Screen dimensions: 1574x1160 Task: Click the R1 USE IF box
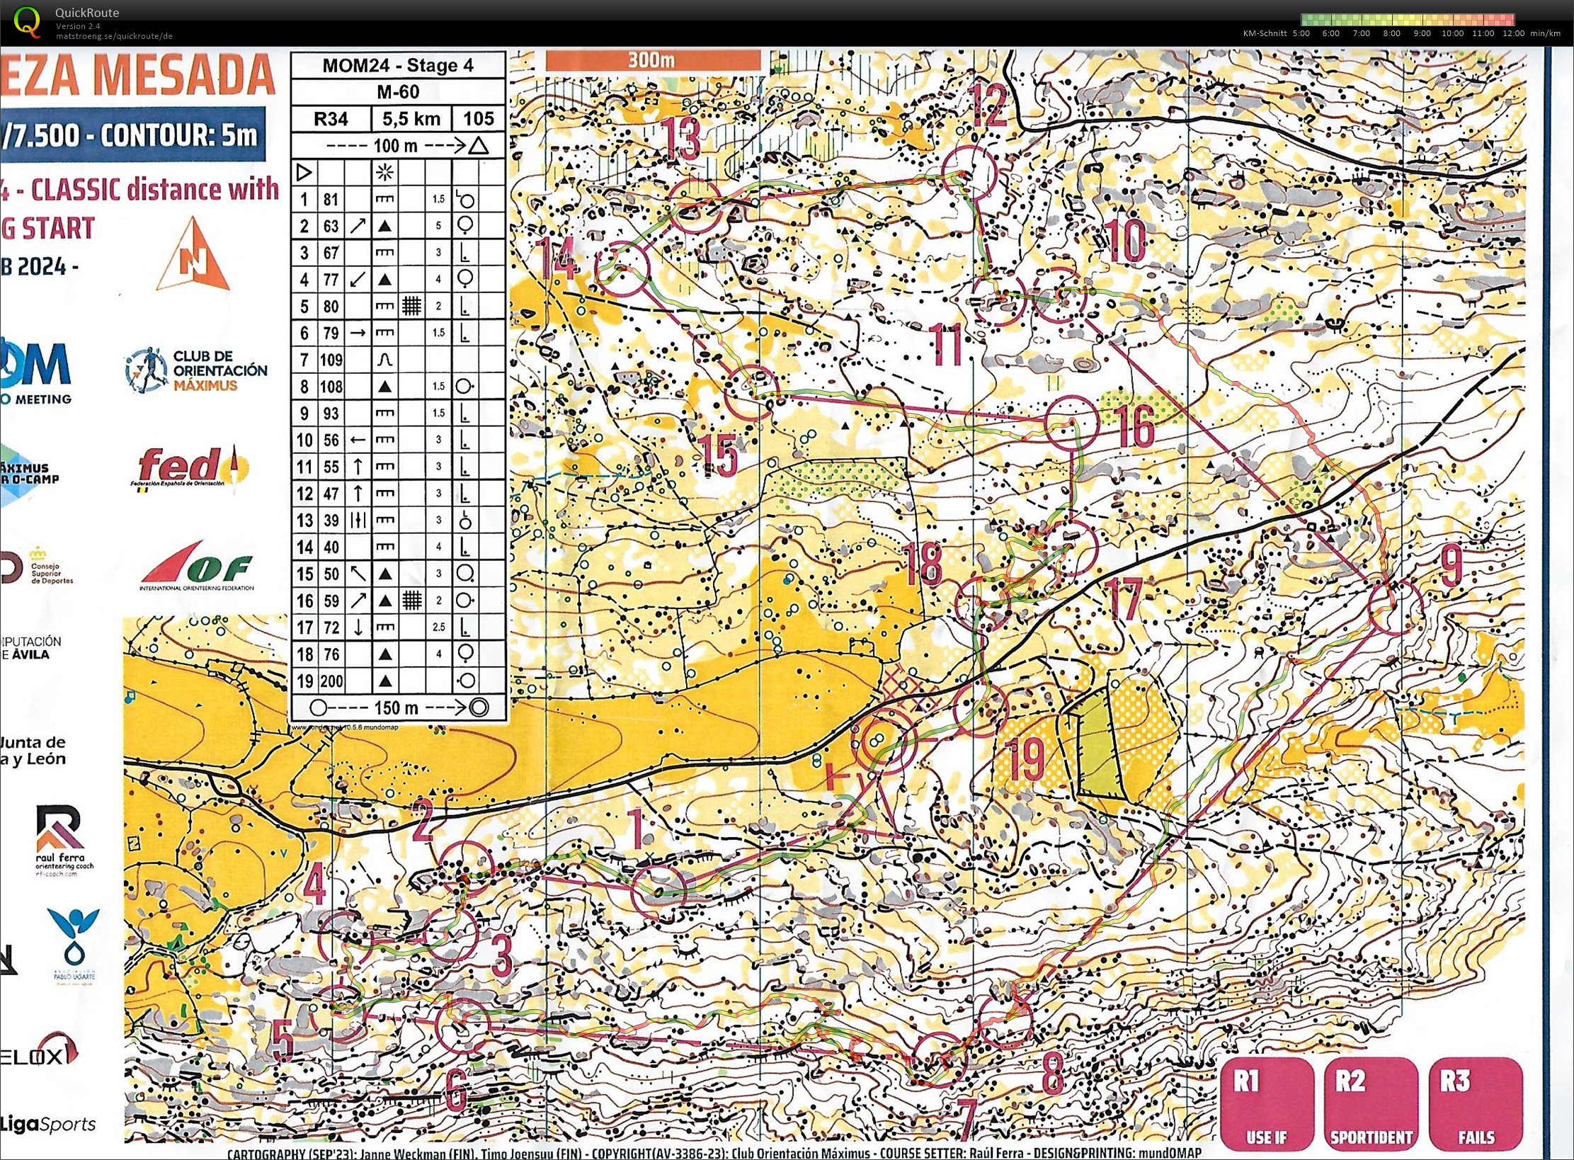point(1267,1103)
